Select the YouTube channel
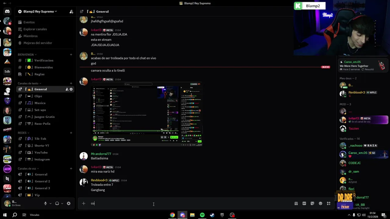The height and width of the screenshot is (219, 390). (45, 152)
